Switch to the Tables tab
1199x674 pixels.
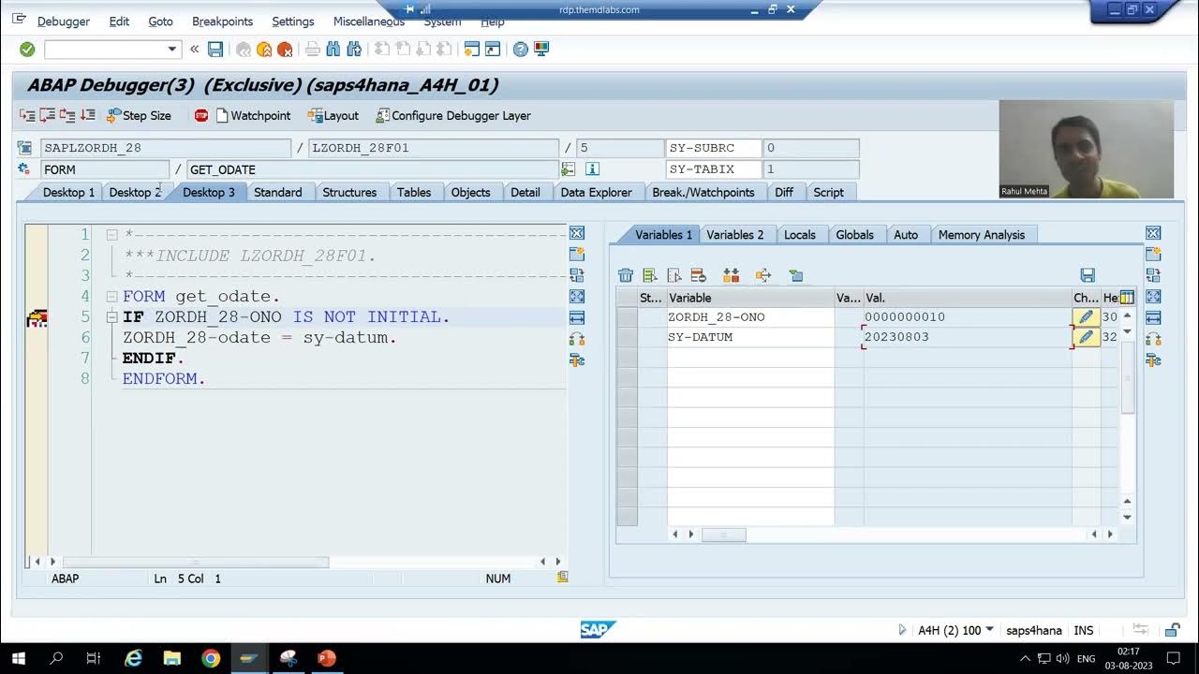[x=414, y=192]
